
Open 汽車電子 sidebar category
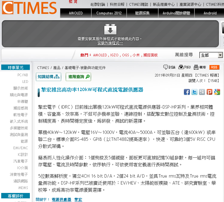click(x=21, y=161)
